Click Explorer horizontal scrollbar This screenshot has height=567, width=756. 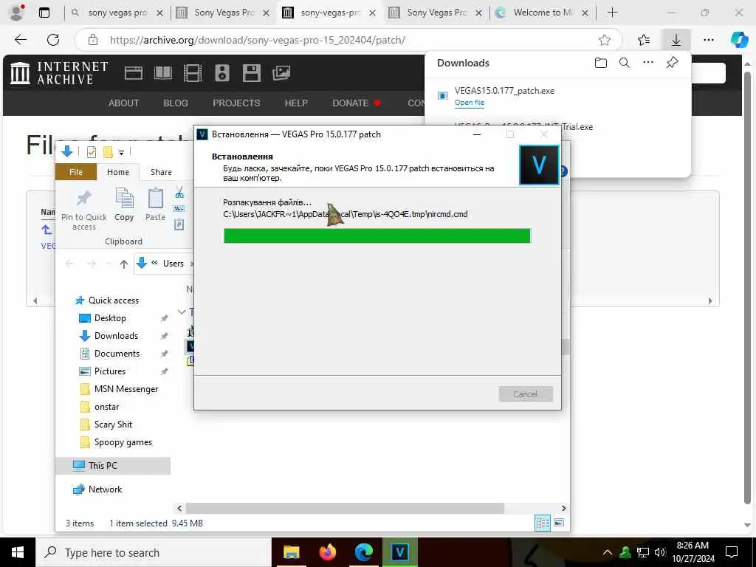pyautogui.click(x=345, y=508)
